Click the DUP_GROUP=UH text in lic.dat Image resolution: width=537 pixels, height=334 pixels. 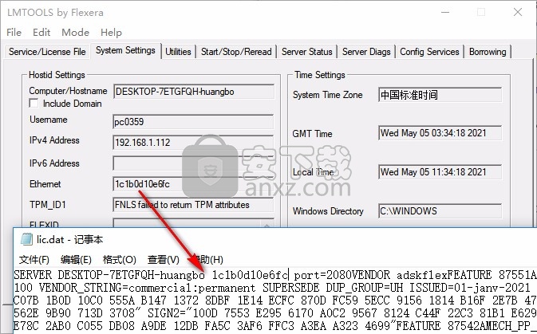click(x=365, y=288)
